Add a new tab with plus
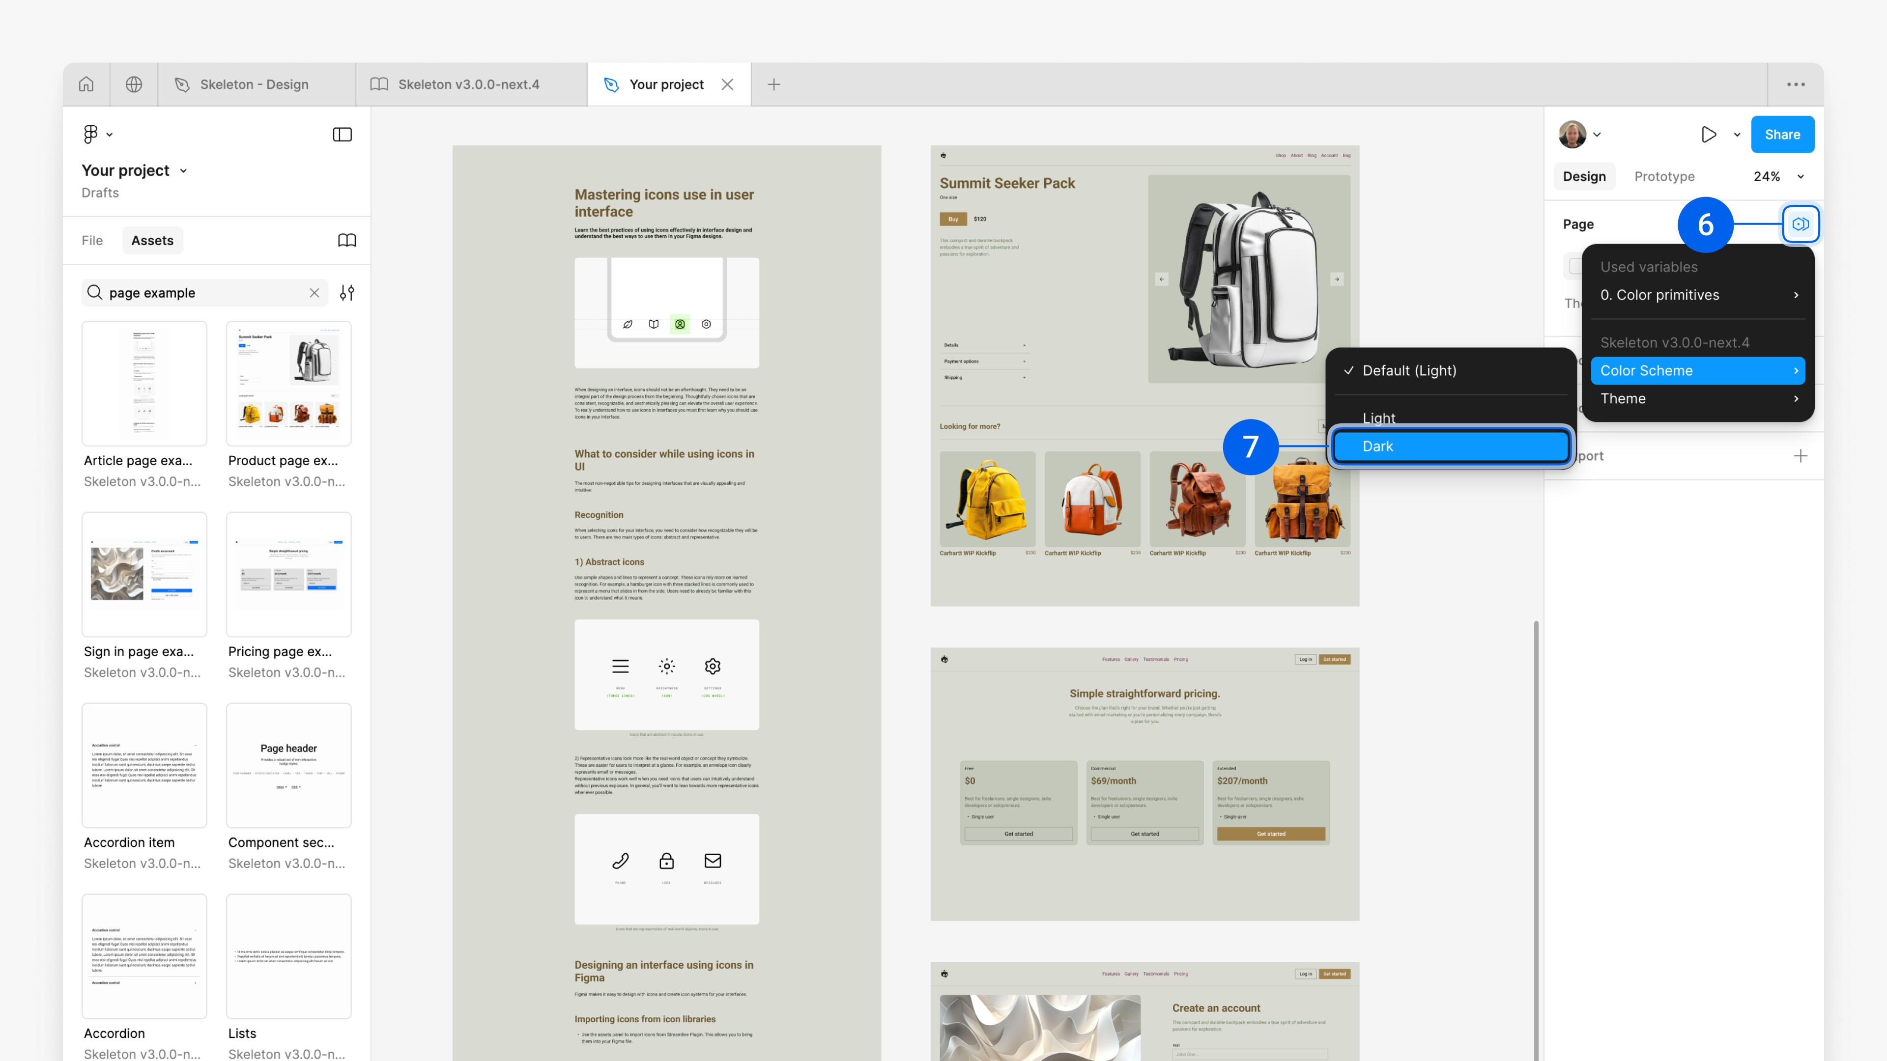This screenshot has width=1887, height=1061. (773, 84)
